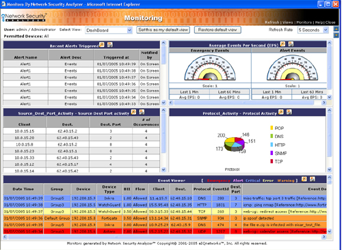Click the TCP legend color swatch
Image resolution: width=342 pixels, height=250 pixels.
click(x=272, y=161)
